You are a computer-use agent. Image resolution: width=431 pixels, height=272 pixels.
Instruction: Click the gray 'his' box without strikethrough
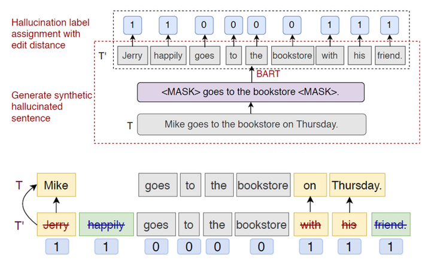360,56
